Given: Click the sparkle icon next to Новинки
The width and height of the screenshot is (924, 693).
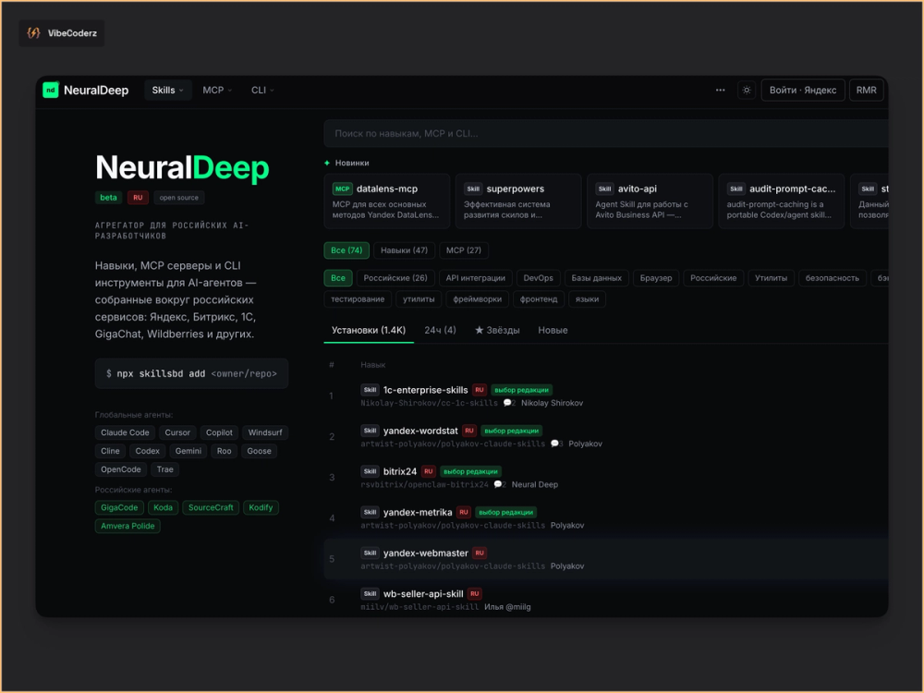Looking at the screenshot, I should point(327,163).
